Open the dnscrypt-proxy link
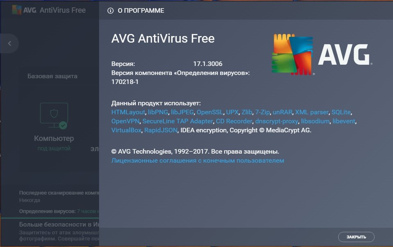393x247 pixels. 277,121
